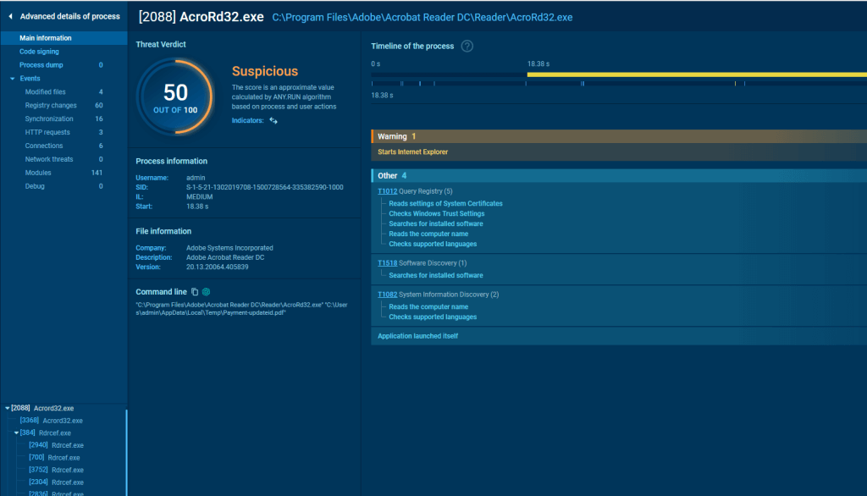Click the SID value text

(264, 187)
